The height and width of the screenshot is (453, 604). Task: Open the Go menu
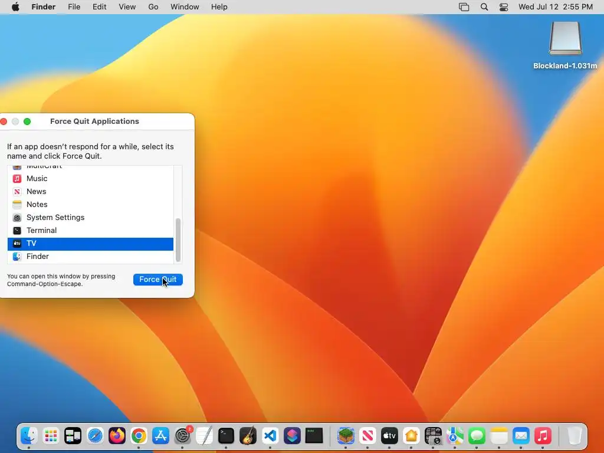pos(153,7)
